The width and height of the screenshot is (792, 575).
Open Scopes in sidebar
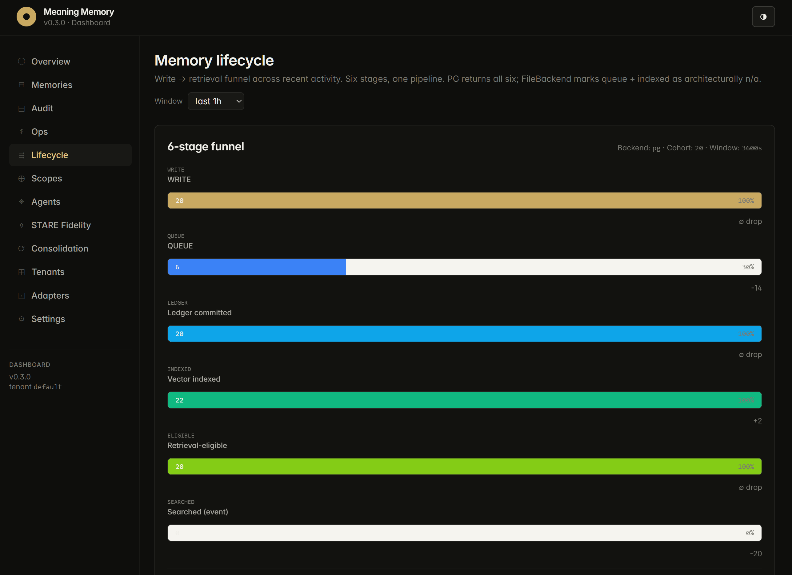tap(70, 178)
